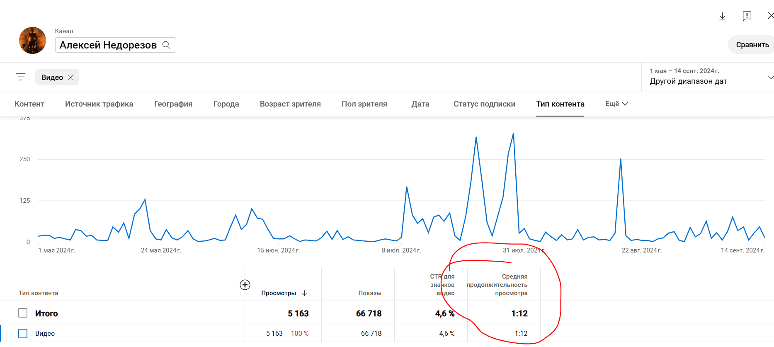The height and width of the screenshot is (347, 774).
Task: Click the Тип контента column label
Action: 39,293
